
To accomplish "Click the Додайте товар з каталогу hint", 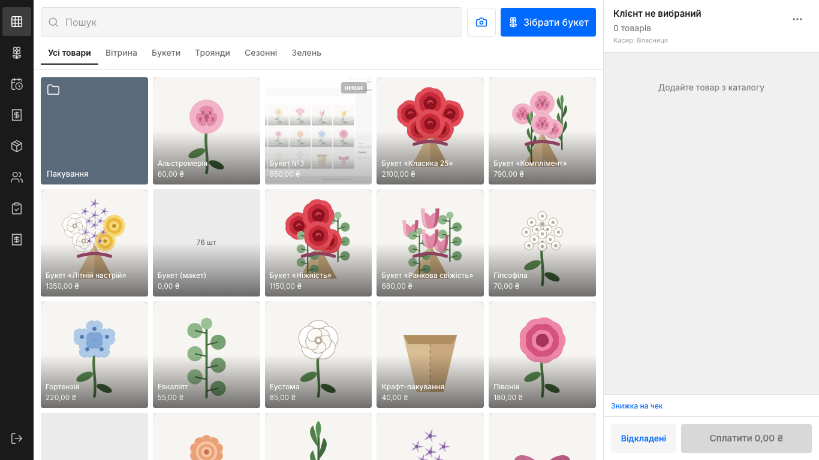I will [711, 87].
